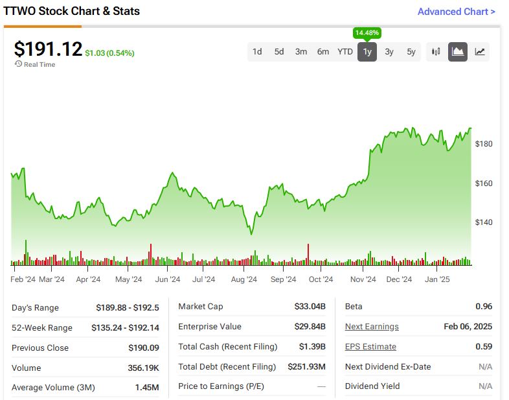
Task: Click Total Debt value $251.93M
Action: 307,367
